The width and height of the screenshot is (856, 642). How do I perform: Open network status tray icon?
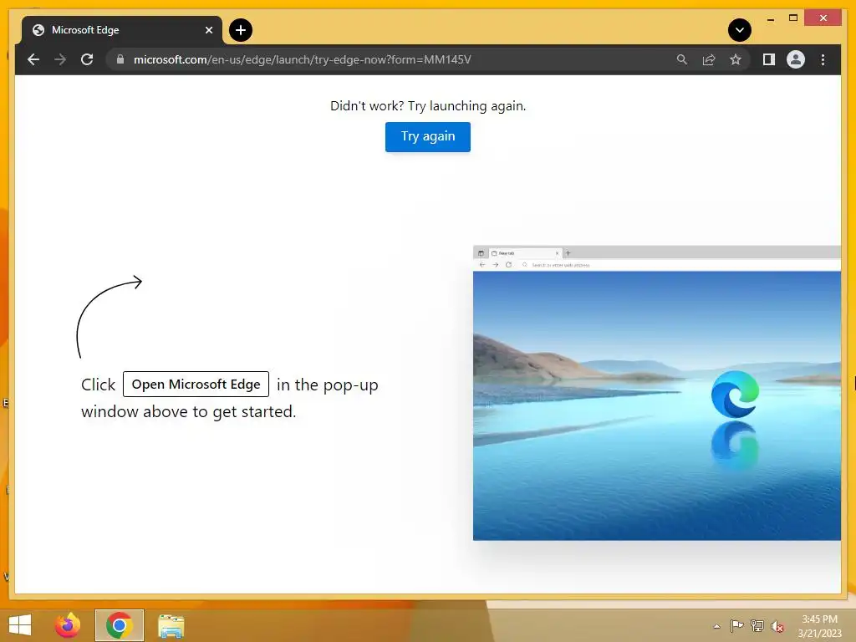[x=757, y=625]
